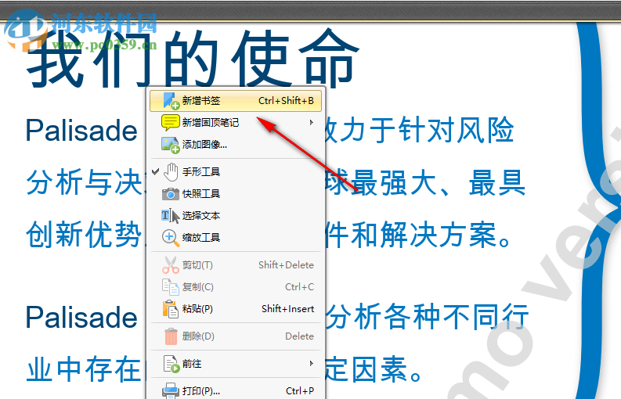This screenshot has height=399, width=621.
Task: Click the Ctrl+Shift+B shortcut text
Action: (286, 101)
